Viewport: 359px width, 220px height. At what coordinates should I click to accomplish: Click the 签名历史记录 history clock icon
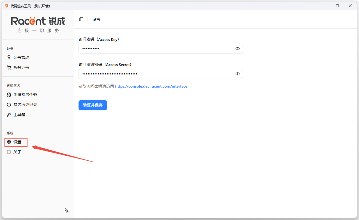(x=9, y=105)
